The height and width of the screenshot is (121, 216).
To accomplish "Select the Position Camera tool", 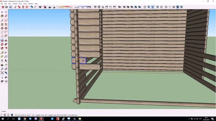I will click(x=2, y=78).
